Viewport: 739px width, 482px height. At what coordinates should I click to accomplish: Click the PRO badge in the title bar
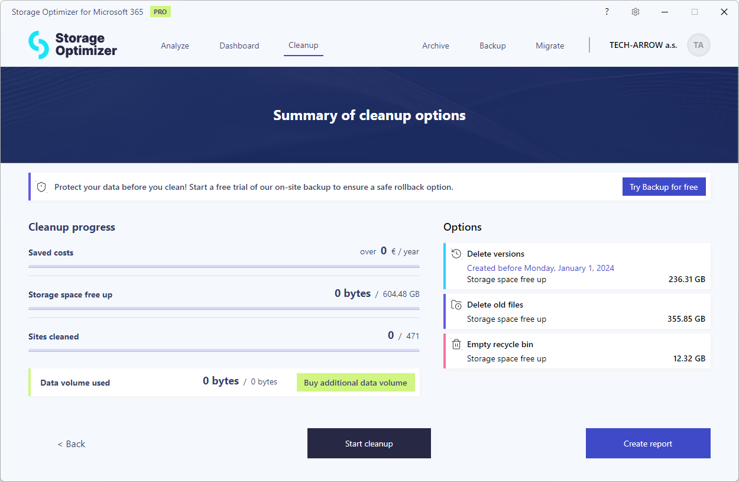click(160, 11)
